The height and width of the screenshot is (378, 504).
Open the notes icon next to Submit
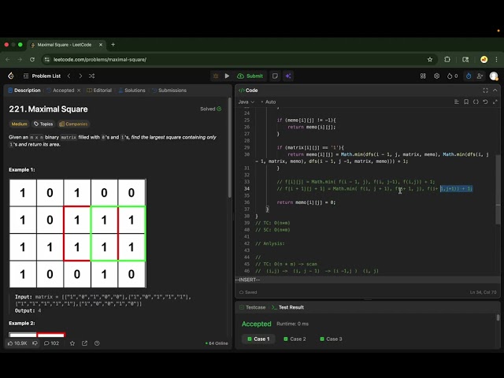275,76
